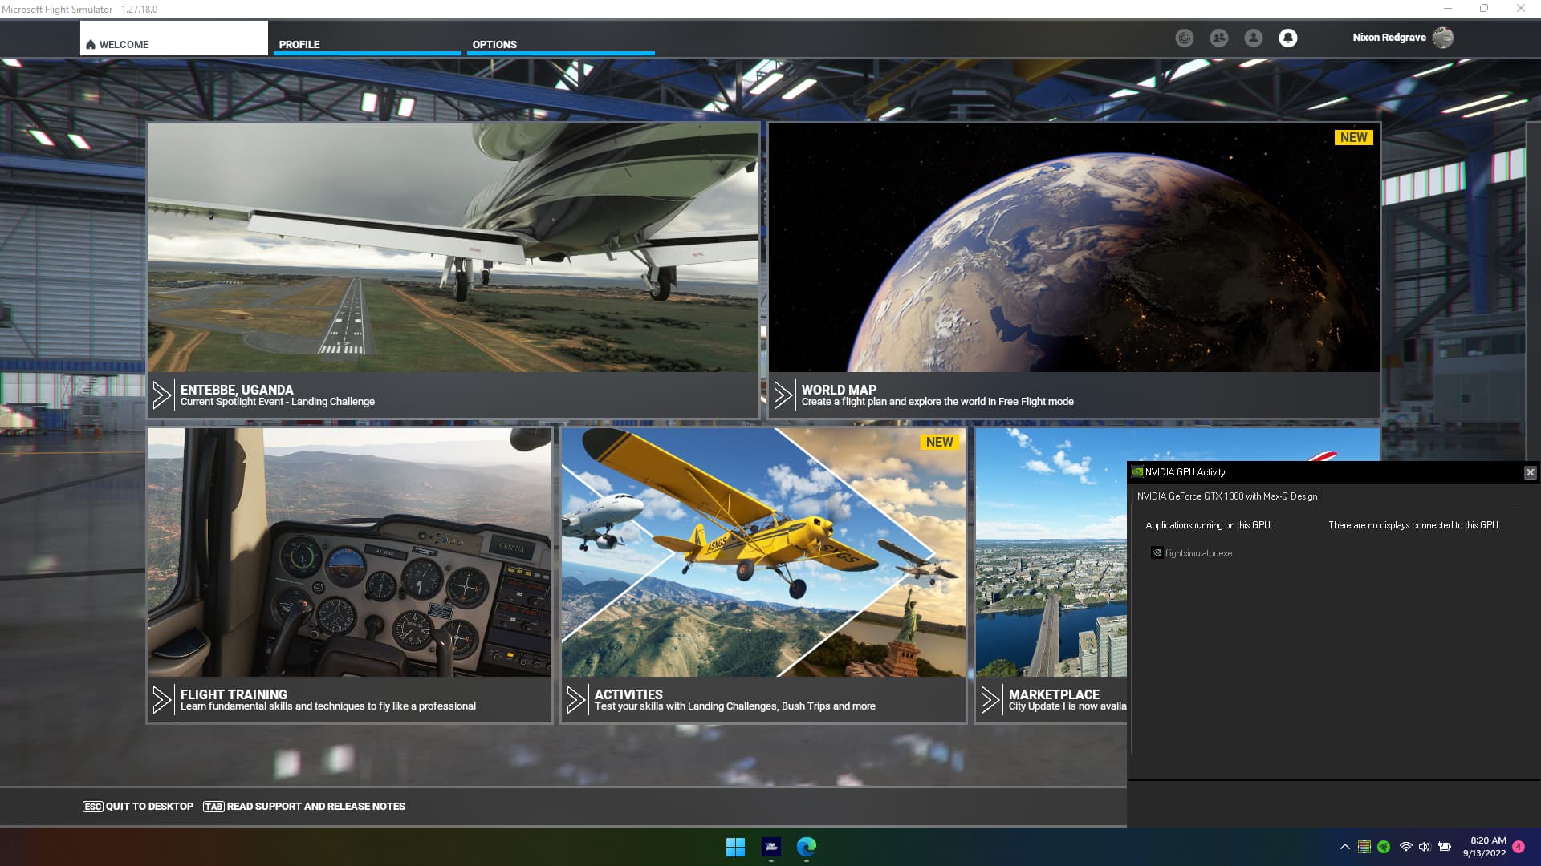Image resolution: width=1541 pixels, height=866 pixels.
Task: Click Quit to Desktop button
Action: click(x=138, y=807)
